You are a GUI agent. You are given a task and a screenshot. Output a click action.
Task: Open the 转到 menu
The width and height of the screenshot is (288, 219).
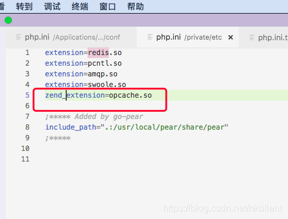point(24,7)
